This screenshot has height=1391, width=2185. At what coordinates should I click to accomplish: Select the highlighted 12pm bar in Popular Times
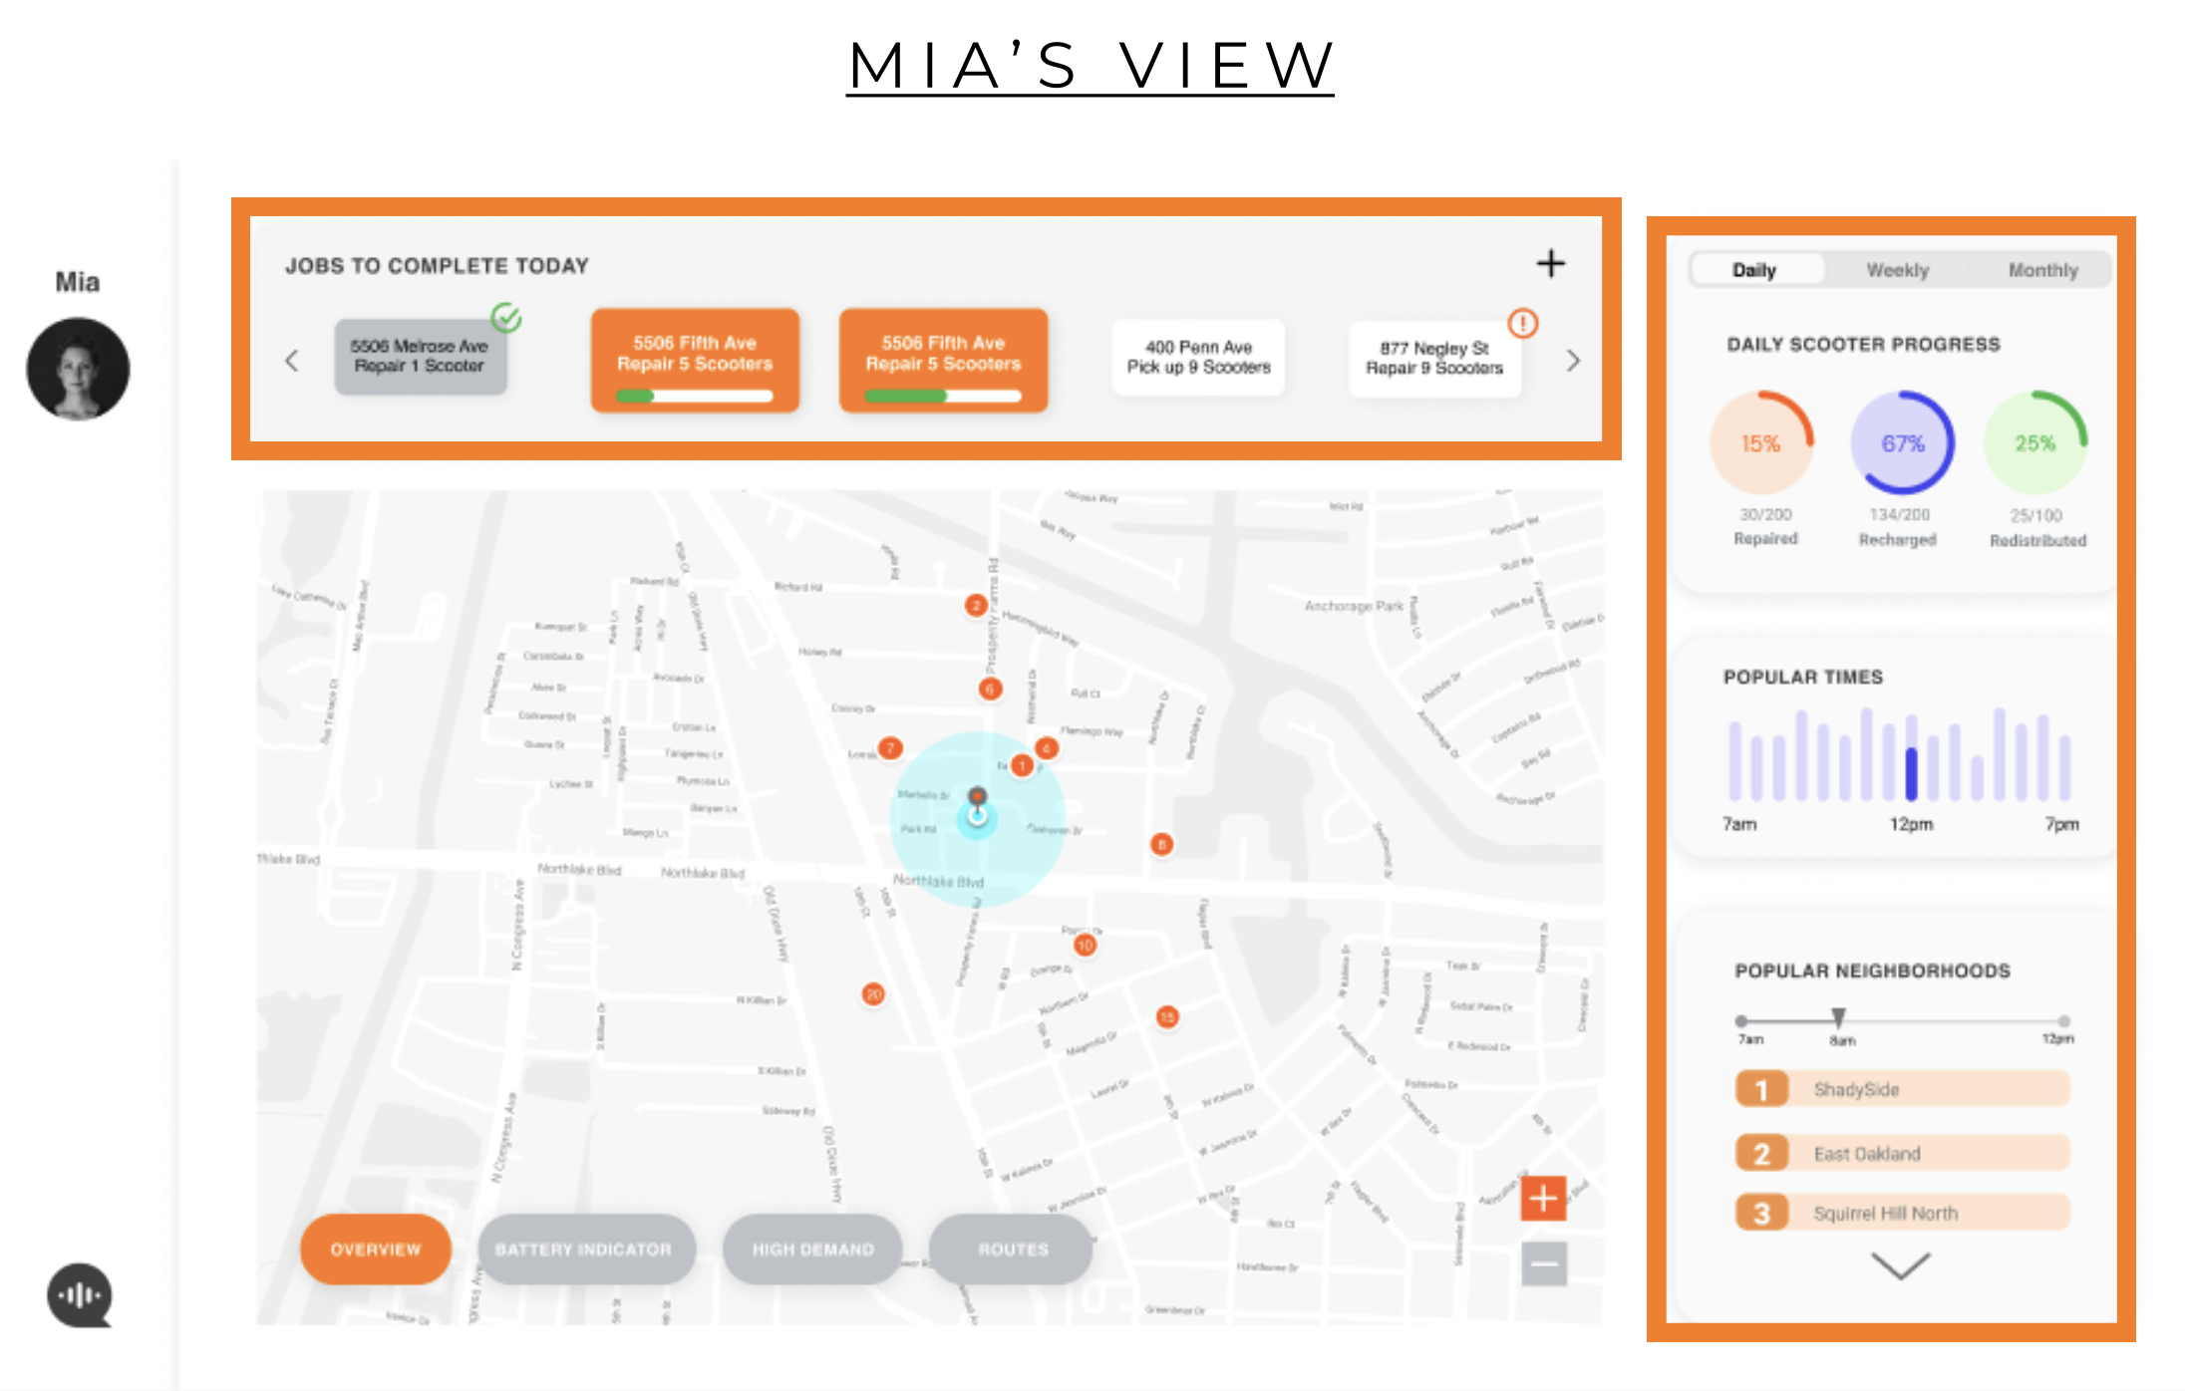[x=1911, y=773]
